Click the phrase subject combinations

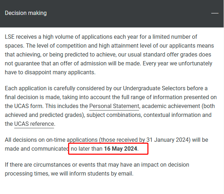pos(113,115)
